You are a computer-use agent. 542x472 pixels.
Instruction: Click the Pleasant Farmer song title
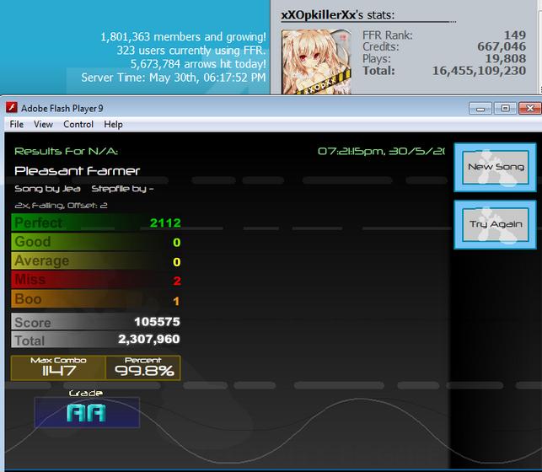77,171
